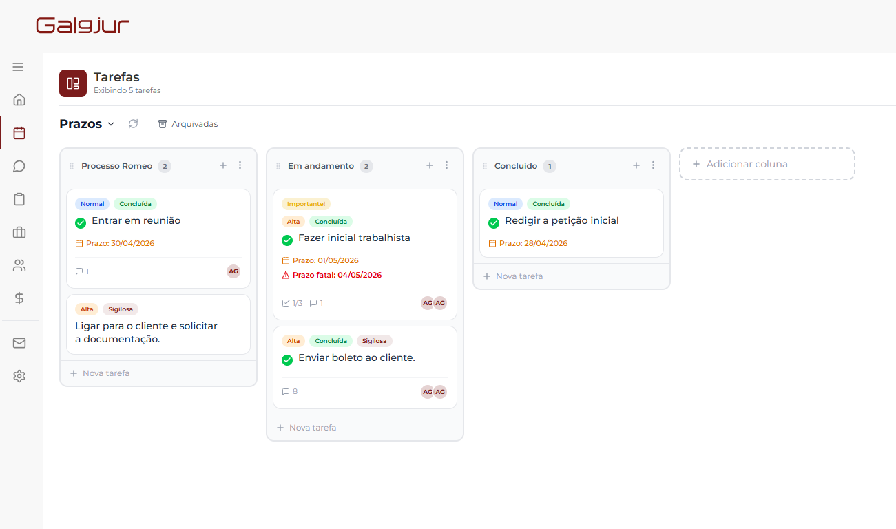Click Normal tag on Entrar em reunião card
The image size is (896, 529).
tap(92, 204)
